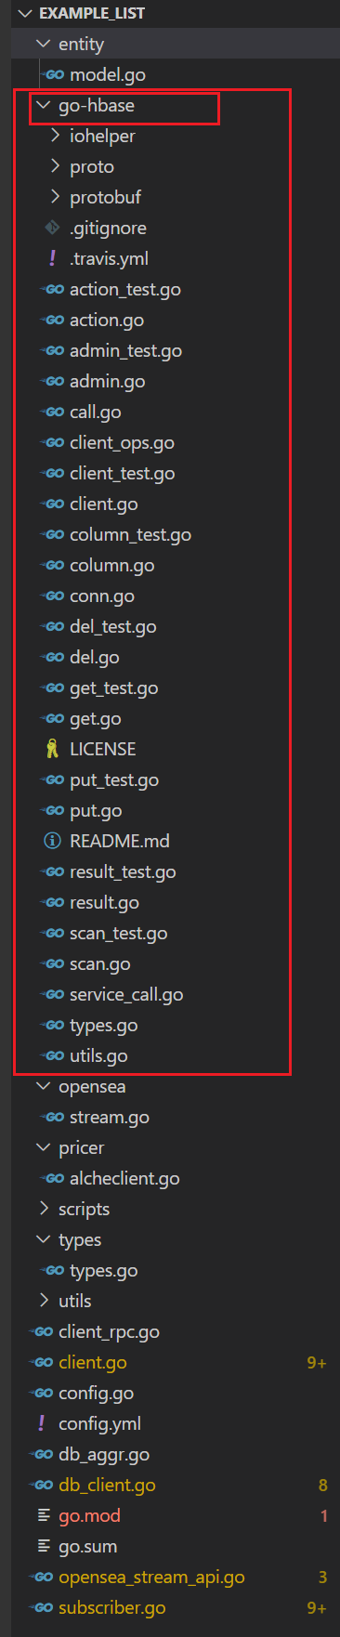Viewport: 340px width, 1637px height.
Task: Click the Go icon next to model.go
Action: coord(54,75)
